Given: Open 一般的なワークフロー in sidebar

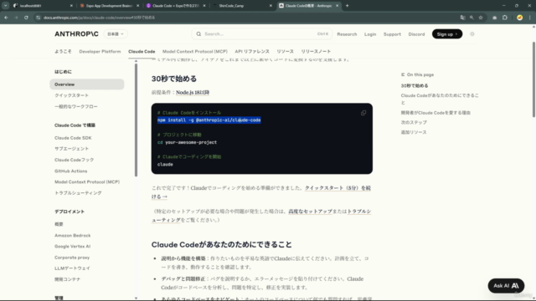Looking at the screenshot, I should tap(76, 106).
